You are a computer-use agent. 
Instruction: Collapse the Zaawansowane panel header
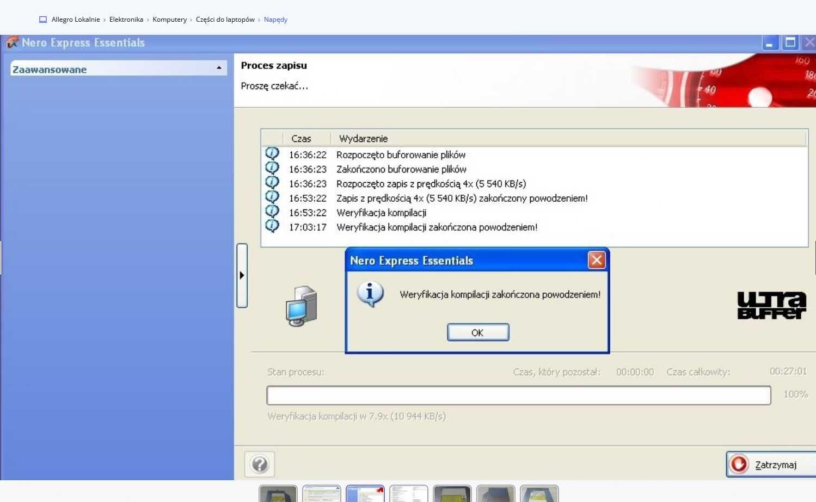click(118, 69)
